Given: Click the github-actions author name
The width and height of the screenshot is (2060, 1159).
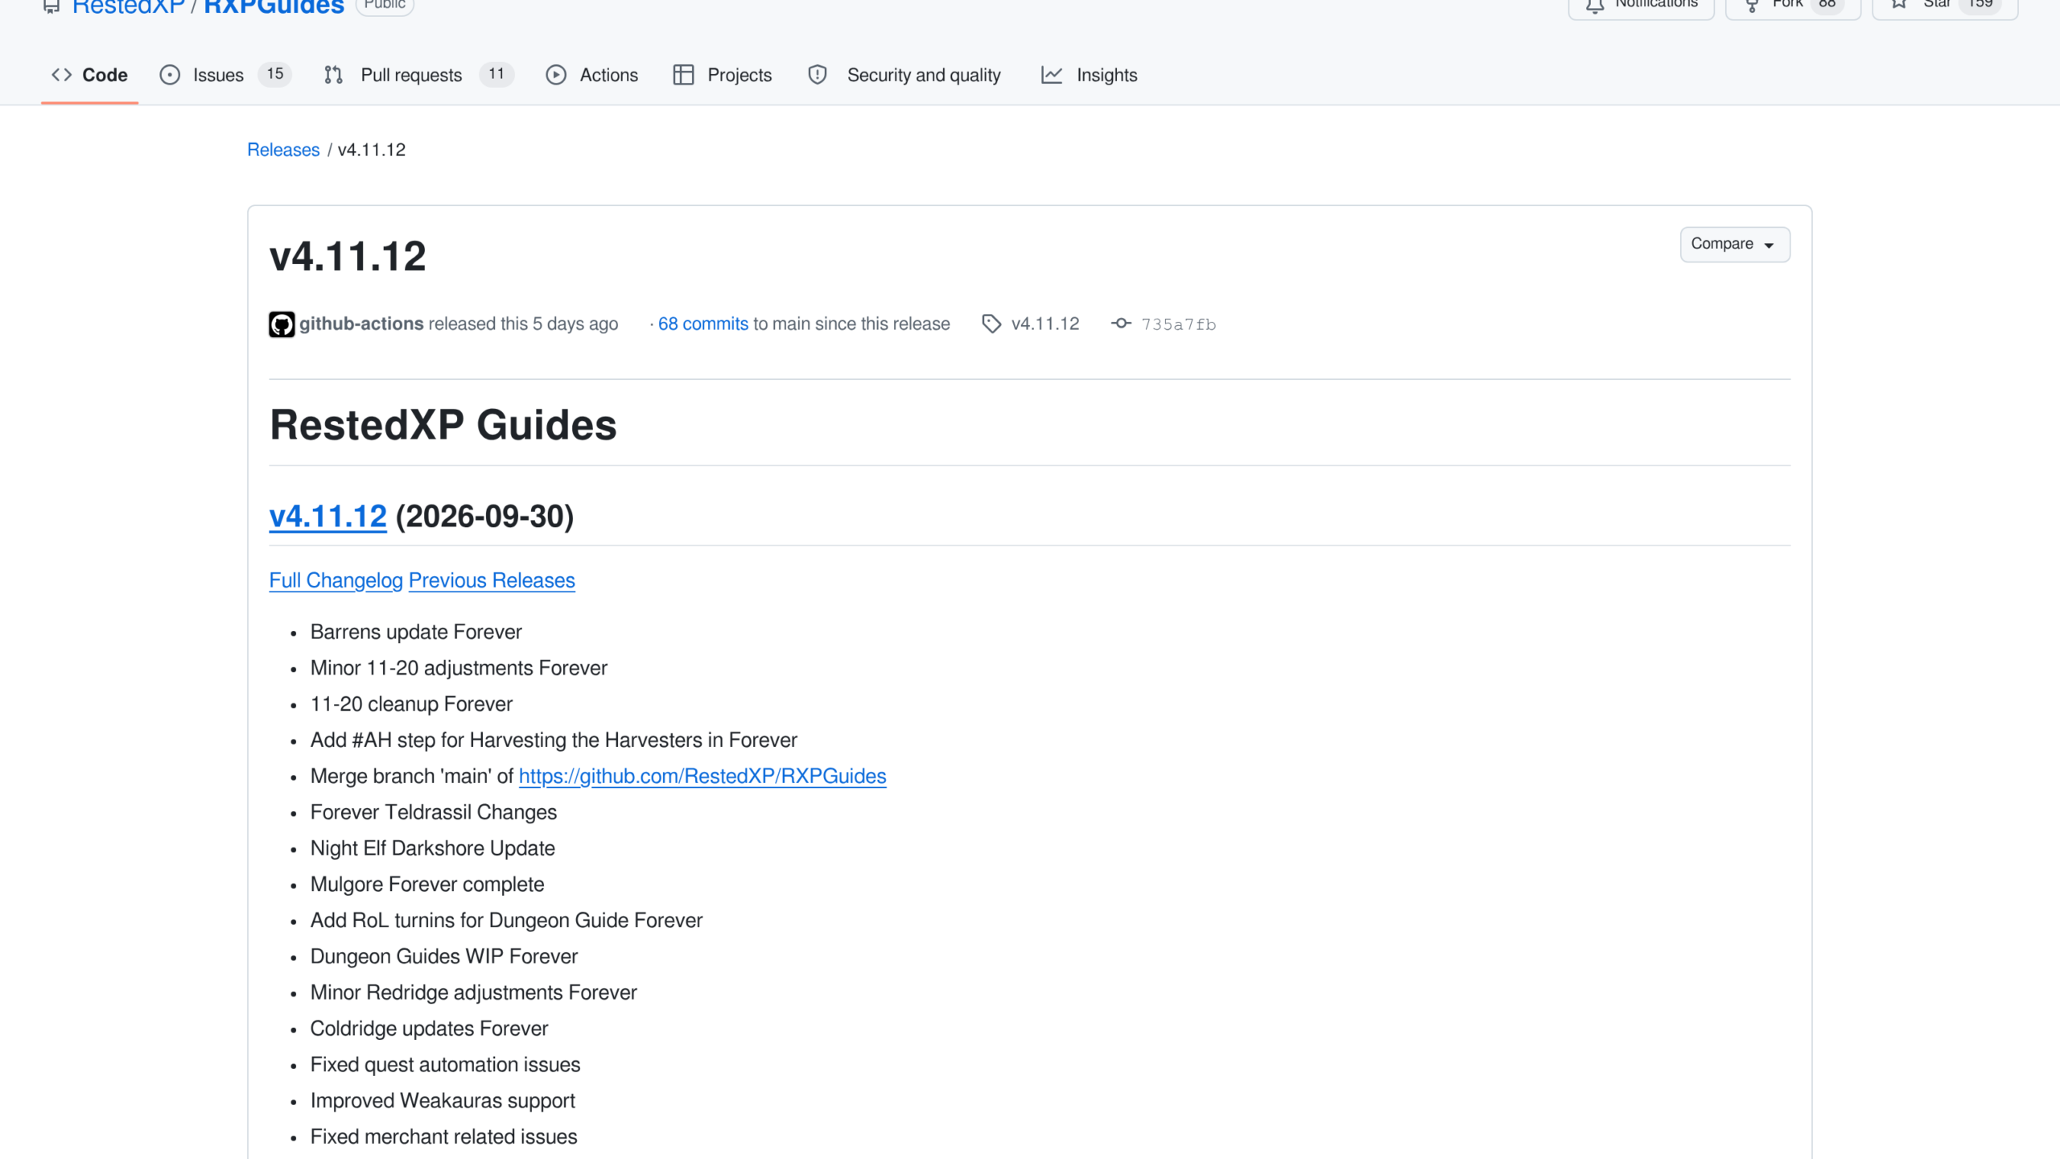Looking at the screenshot, I should (361, 324).
